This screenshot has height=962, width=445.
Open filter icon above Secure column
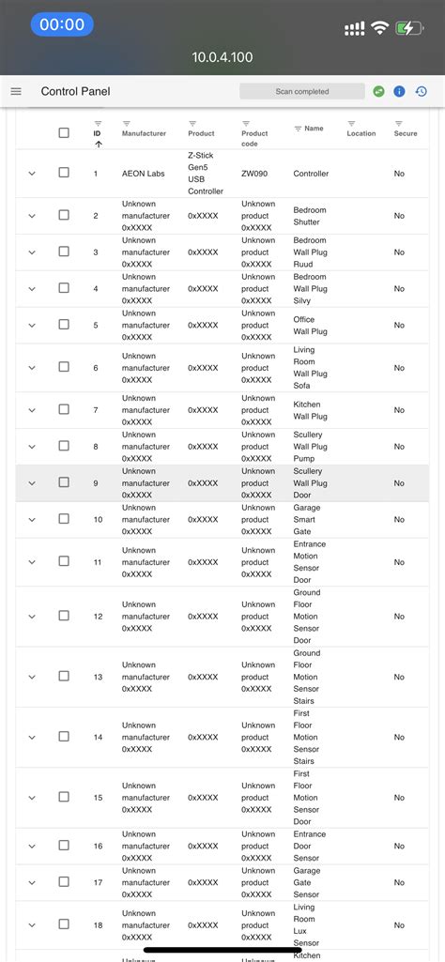click(x=398, y=123)
